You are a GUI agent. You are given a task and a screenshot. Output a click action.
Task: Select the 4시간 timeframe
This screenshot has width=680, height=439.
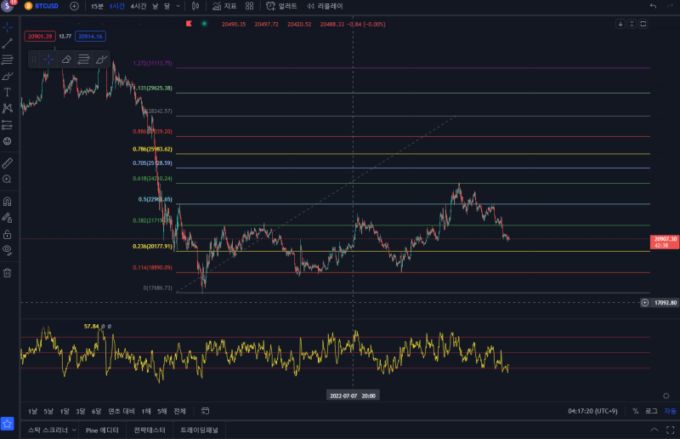coord(139,6)
